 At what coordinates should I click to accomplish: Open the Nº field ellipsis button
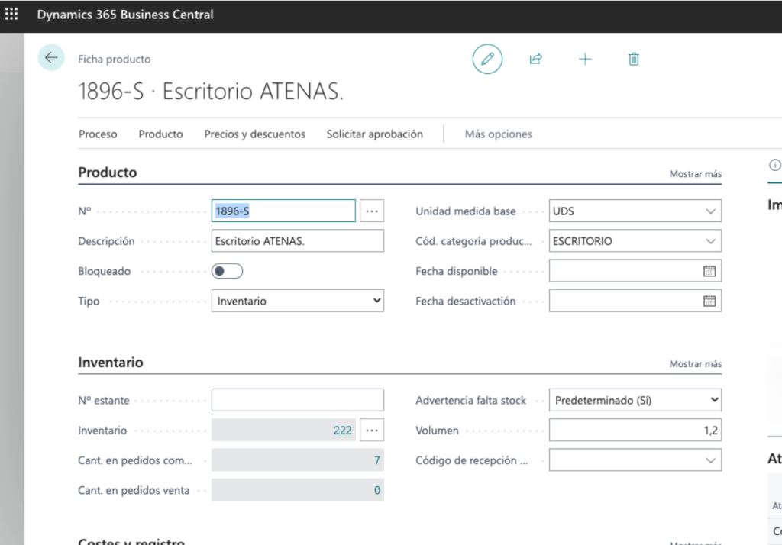372,211
